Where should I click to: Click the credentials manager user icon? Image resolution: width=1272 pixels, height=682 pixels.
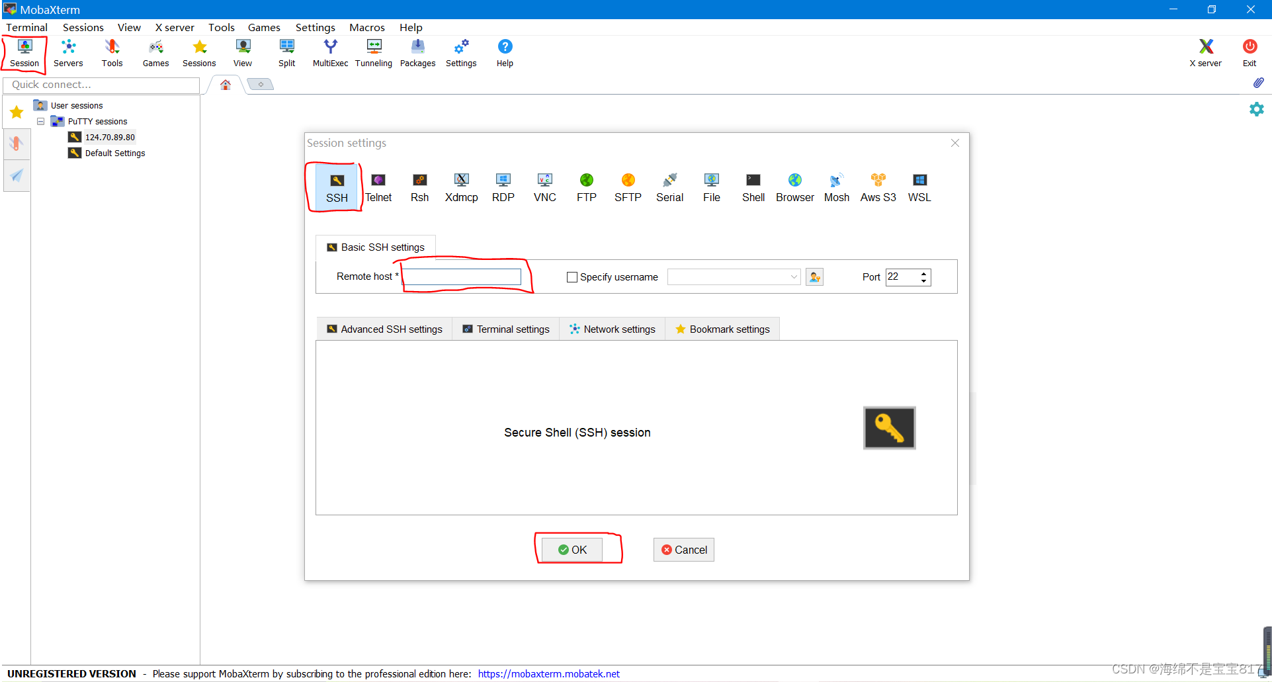click(x=814, y=277)
